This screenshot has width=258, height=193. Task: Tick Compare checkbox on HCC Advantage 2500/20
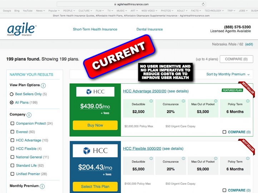(x=224, y=132)
